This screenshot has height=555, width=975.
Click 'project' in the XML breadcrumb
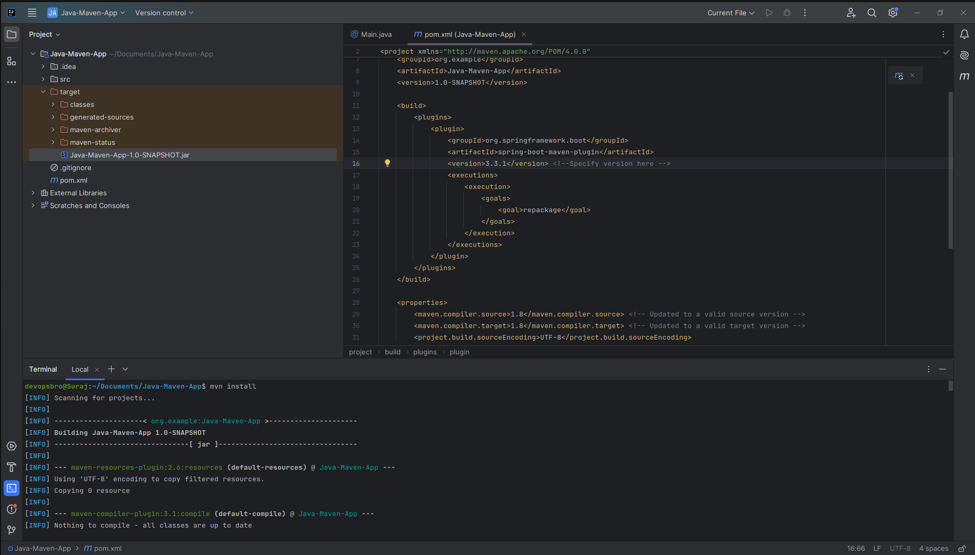coord(361,352)
